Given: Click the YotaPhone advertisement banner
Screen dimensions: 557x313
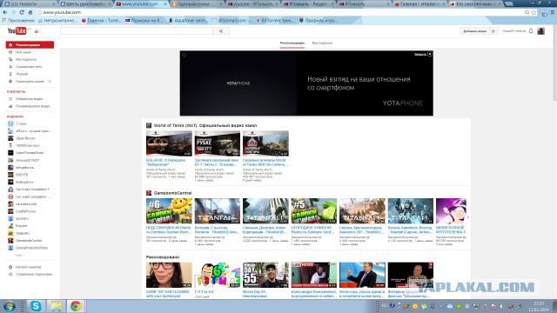Looking at the screenshot, I should [x=306, y=83].
